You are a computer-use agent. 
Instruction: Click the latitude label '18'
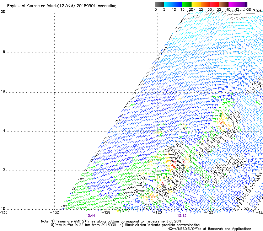click(x=3, y=52)
